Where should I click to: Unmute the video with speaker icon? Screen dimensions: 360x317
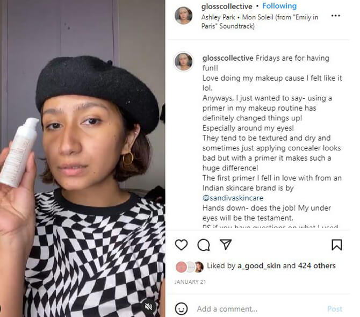(149, 306)
